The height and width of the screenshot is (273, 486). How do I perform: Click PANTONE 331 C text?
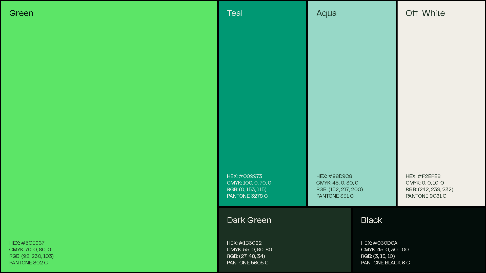(335, 196)
